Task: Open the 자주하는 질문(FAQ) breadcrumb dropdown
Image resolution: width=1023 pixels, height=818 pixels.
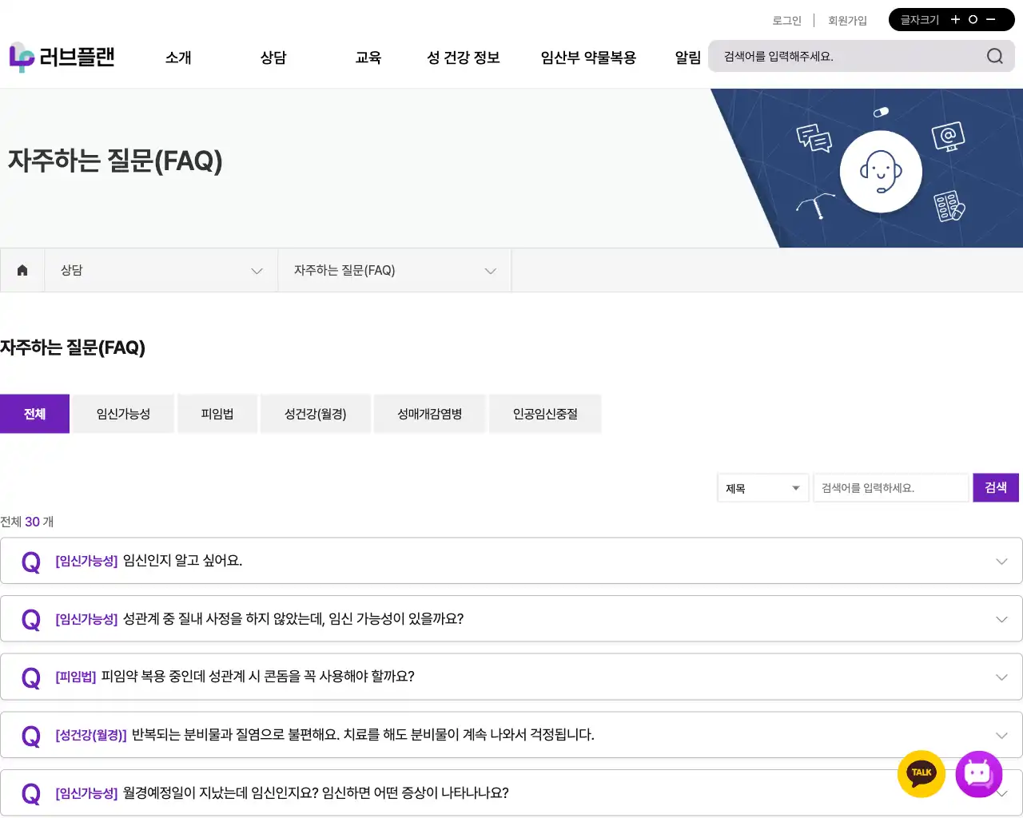Action: [394, 270]
